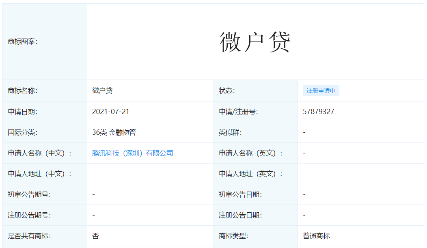Click the 注册公告日期 label
This screenshot has width=427, height=248.
click(x=240, y=216)
